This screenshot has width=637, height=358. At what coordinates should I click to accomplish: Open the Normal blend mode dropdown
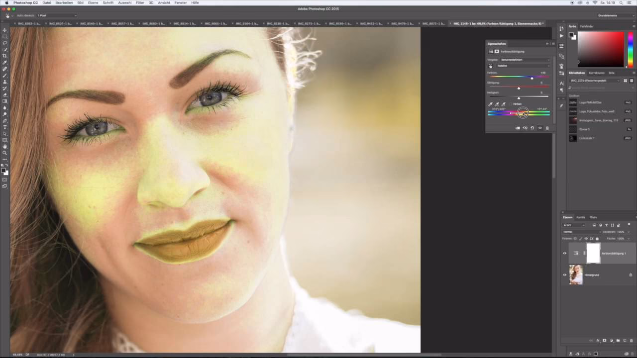[577, 232]
